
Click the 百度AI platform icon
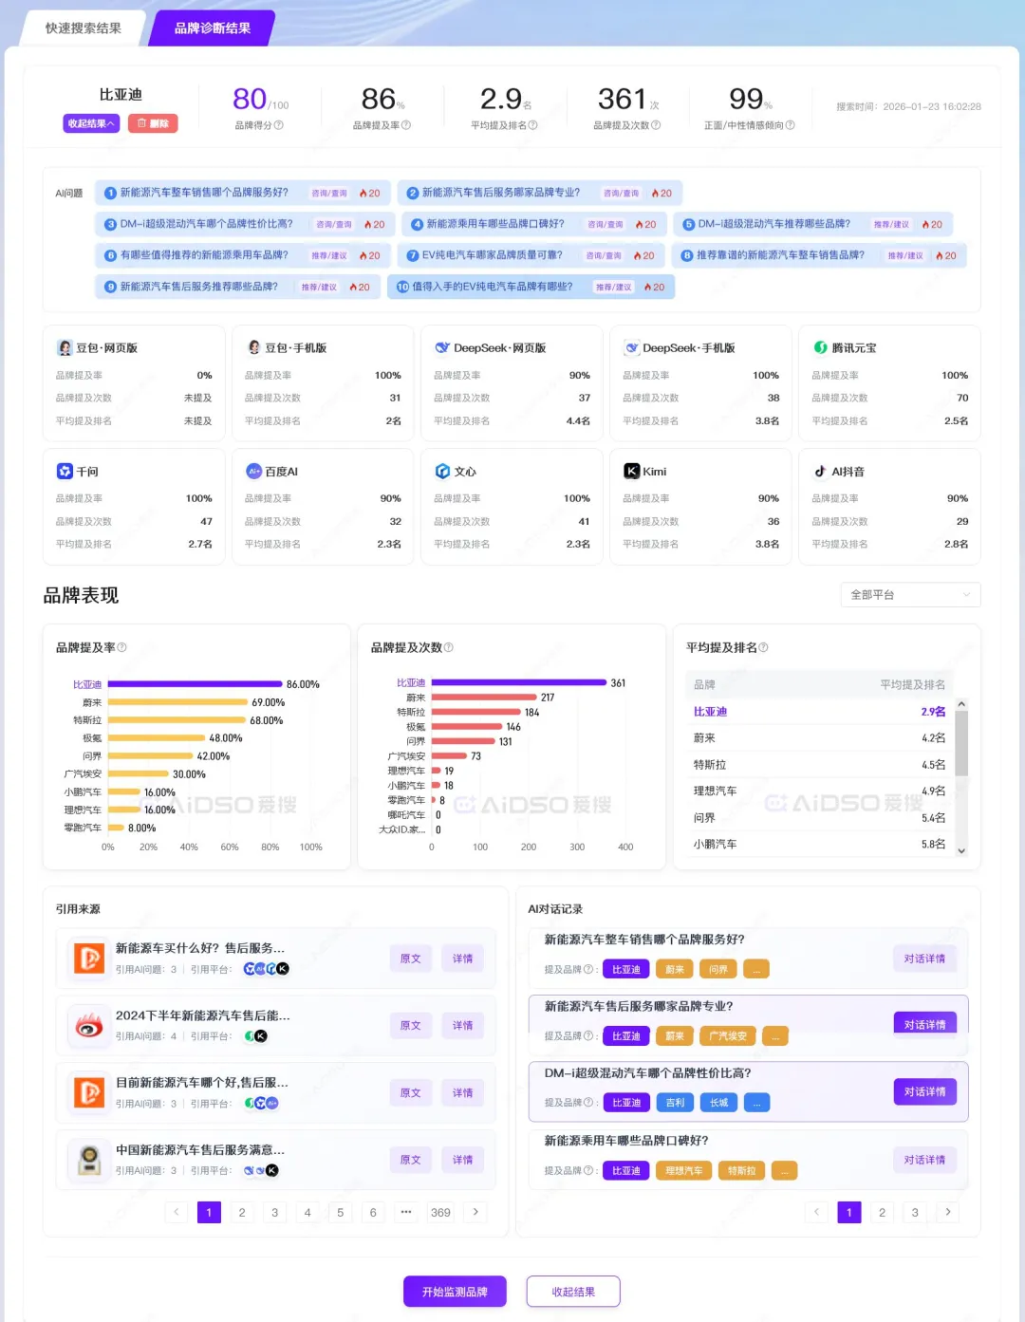(x=253, y=472)
